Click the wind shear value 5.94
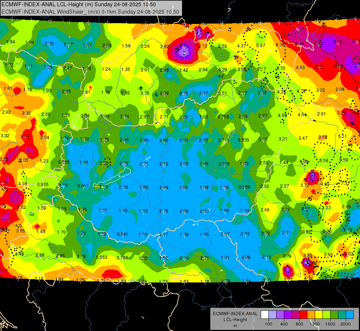The width and height of the screenshot is (360, 331). click(304, 161)
